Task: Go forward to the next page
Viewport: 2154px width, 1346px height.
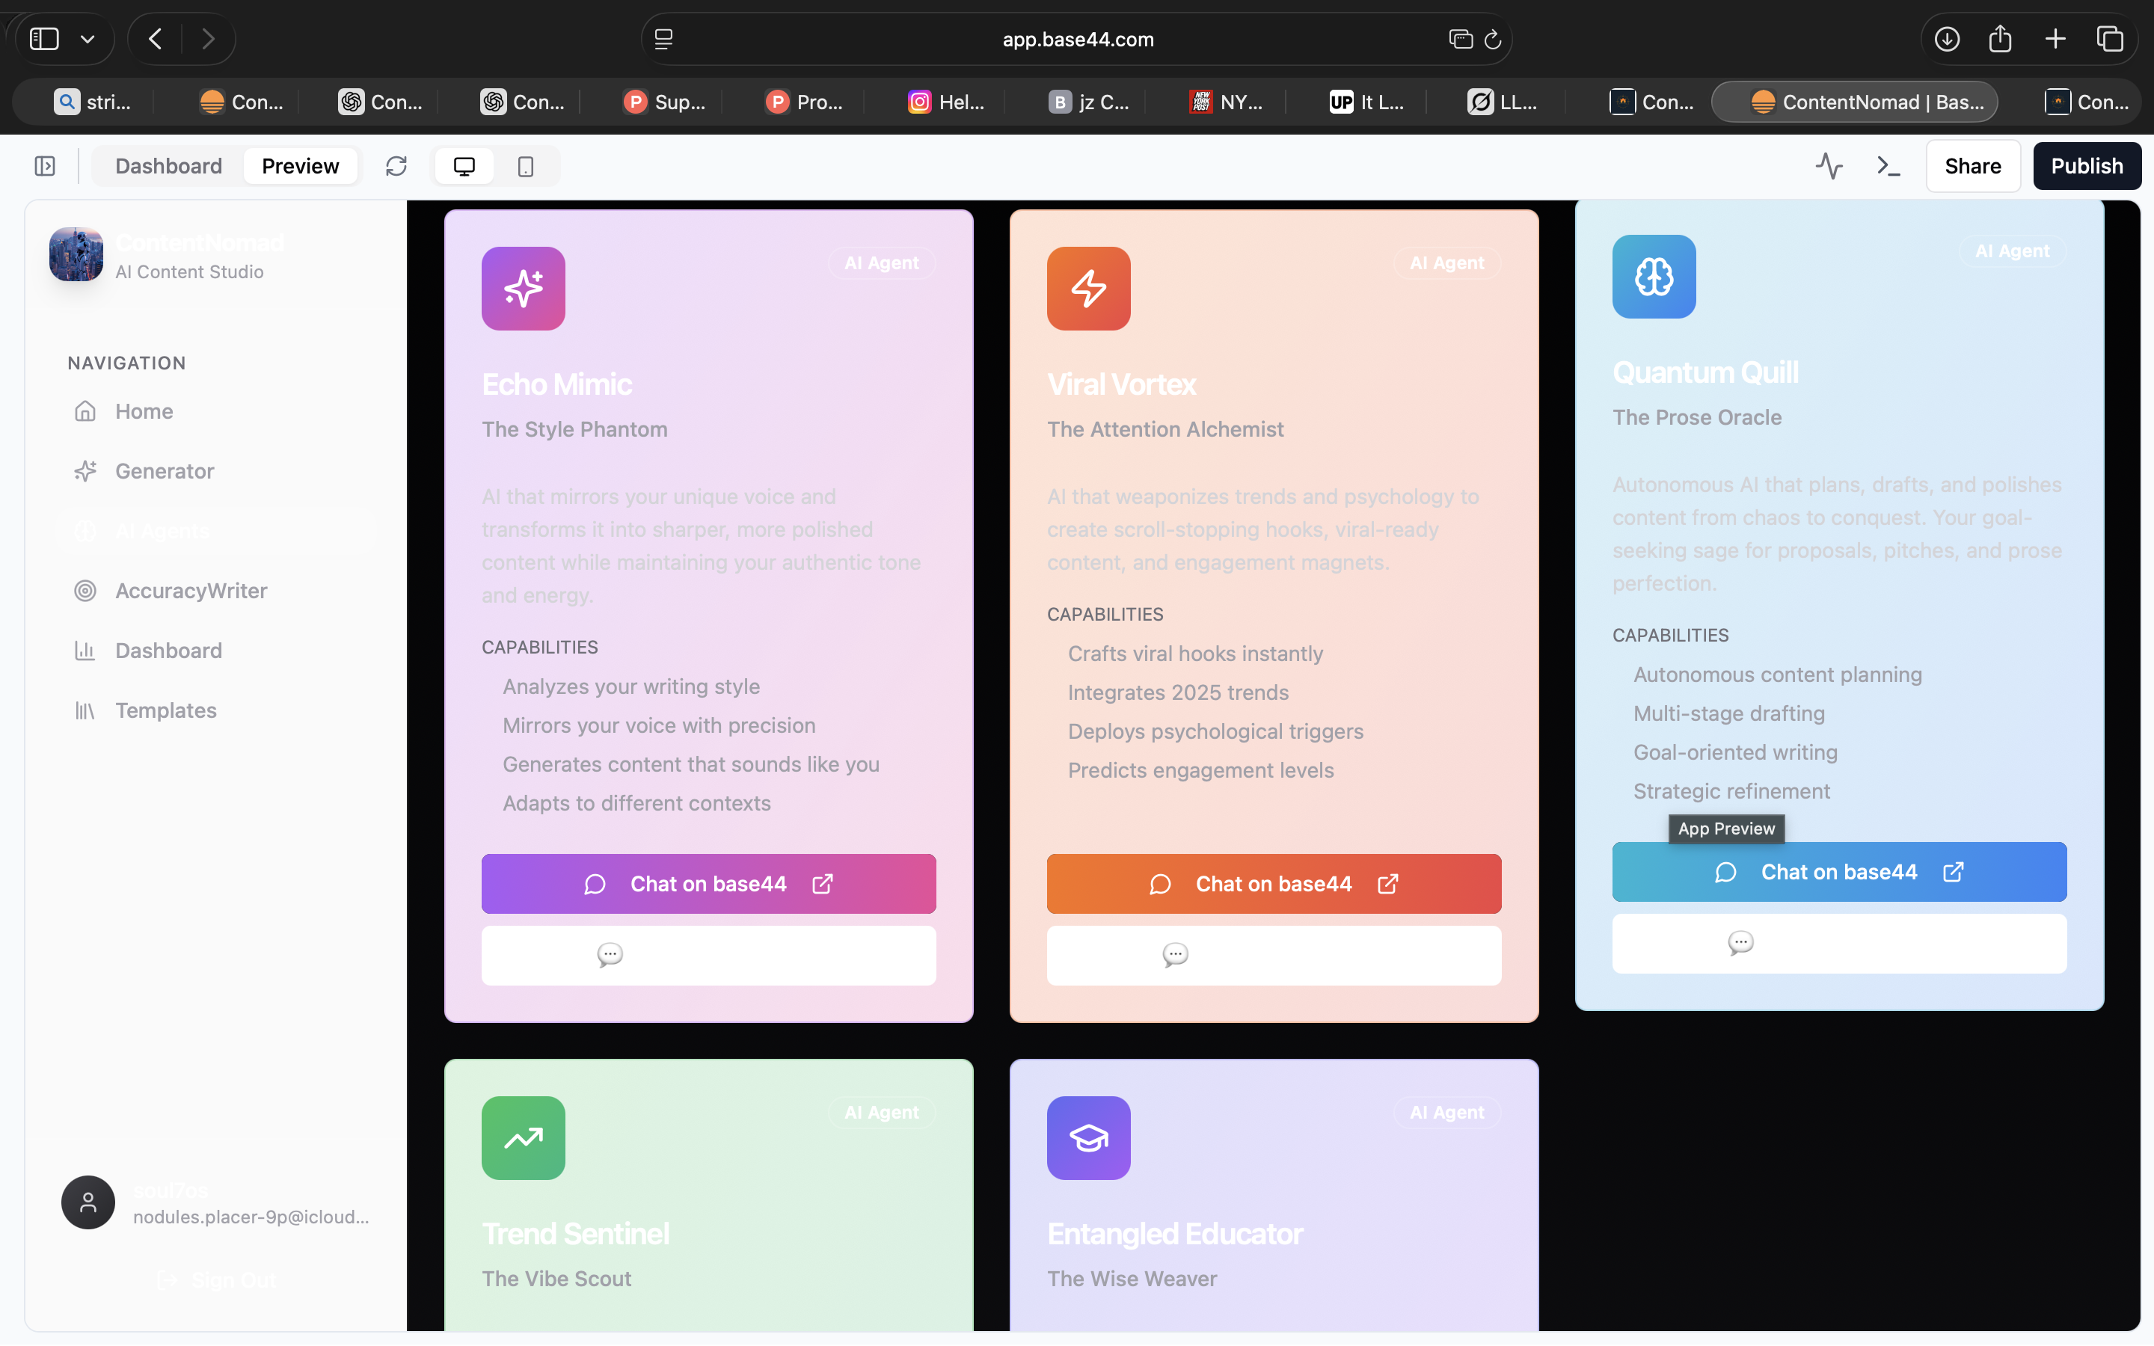Action: point(208,38)
